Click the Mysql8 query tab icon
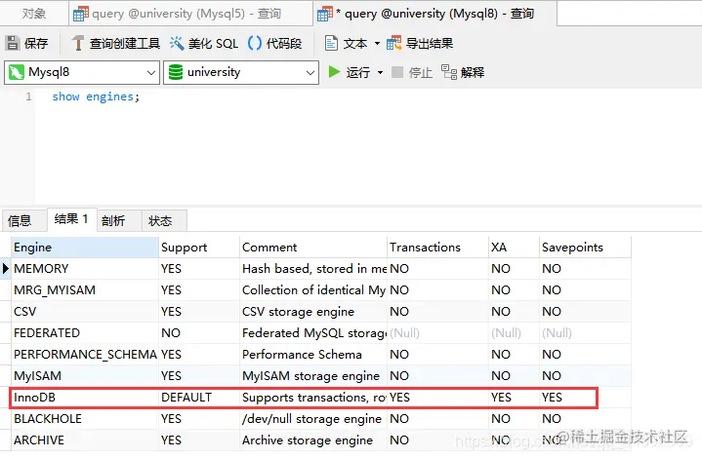 click(325, 14)
